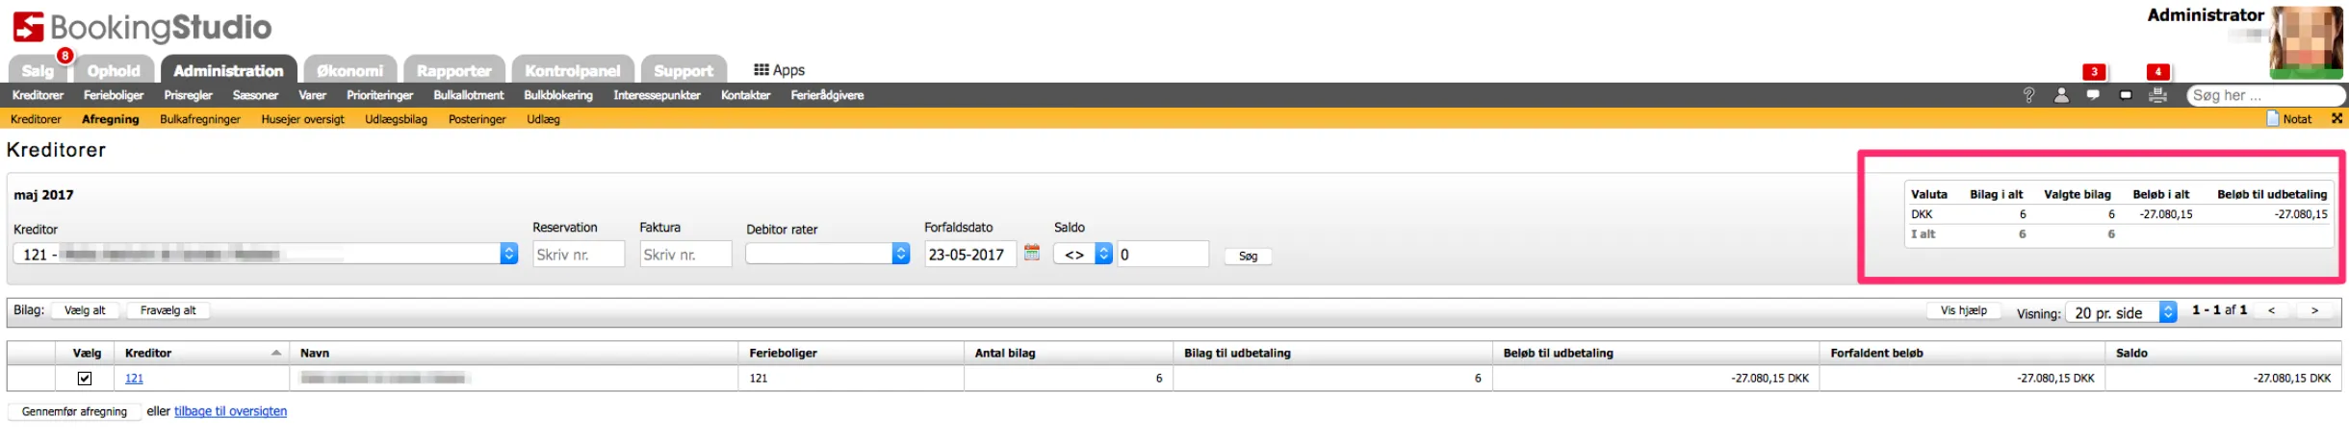This screenshot has height=442, width=2349.
Task: Switch to the Økonomi tab
Action: click(349, 70)
